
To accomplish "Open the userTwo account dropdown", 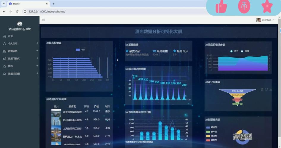I will [265, 20].
